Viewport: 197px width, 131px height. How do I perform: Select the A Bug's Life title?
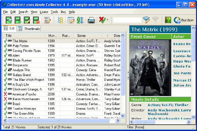click(x=21, y=84)
